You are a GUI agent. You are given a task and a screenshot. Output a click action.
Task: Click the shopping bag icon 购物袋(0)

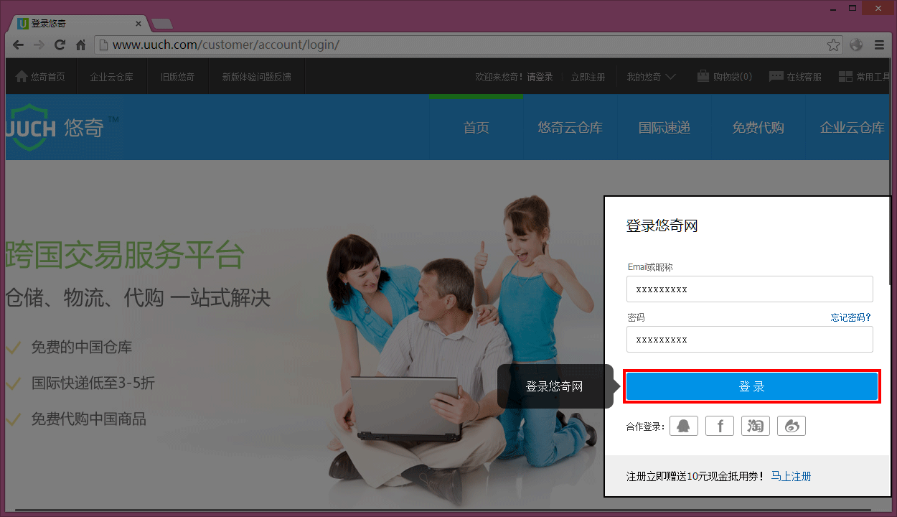(x=703, y=76)
